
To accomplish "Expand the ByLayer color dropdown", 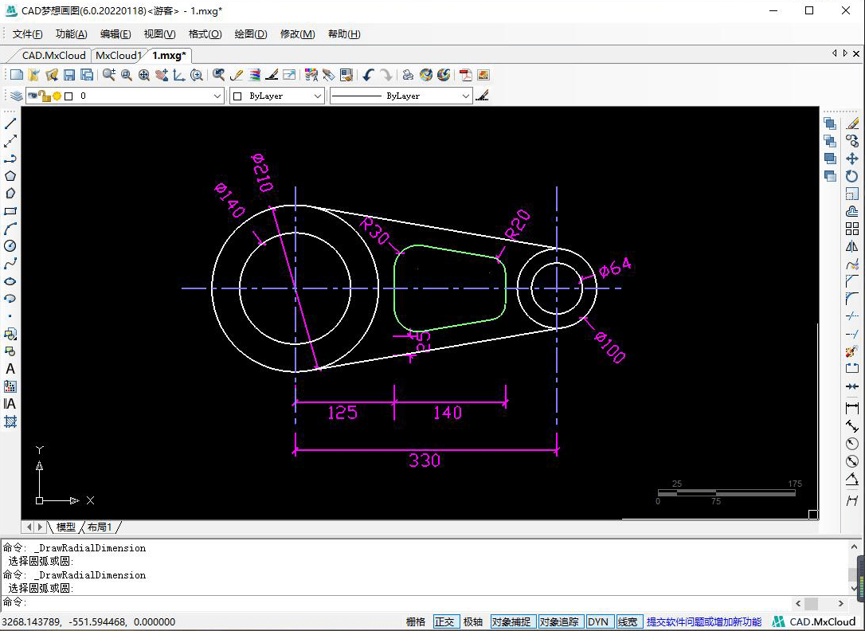I will point(318,96).
